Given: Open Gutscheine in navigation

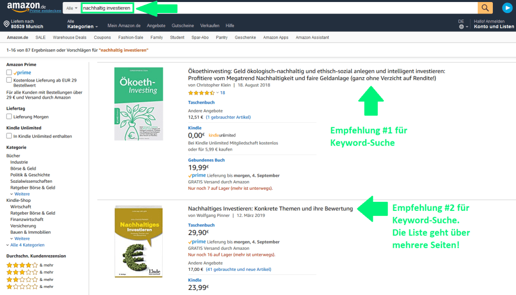Looking at the screenshot, I should pos(182,26).
